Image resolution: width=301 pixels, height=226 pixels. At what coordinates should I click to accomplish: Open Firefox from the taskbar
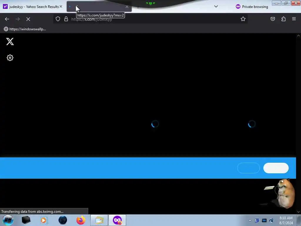(x=81, y=220)
